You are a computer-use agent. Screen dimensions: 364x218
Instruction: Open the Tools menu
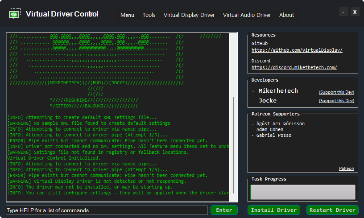[149, 15]
